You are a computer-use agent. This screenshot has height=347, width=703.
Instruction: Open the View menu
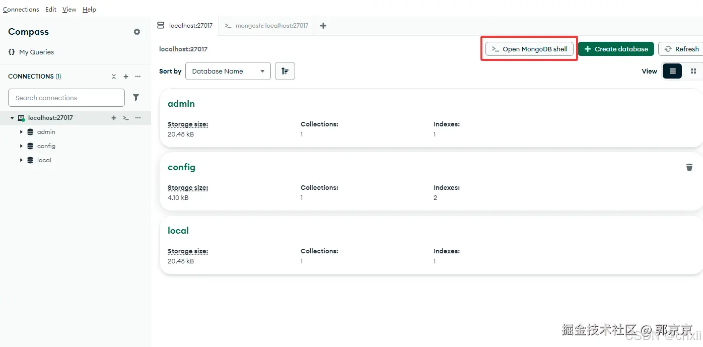tap(69, 10)
